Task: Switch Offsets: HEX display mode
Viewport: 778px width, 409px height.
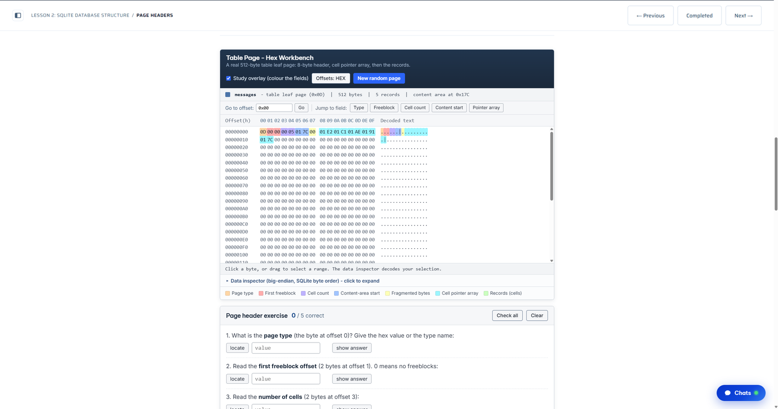Action: pos(331,78)
